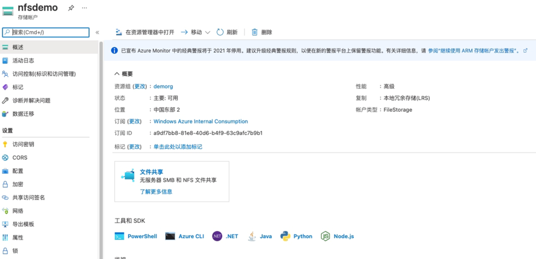Click the FileStorage account type value
This screenshot has height=259, width=536.
point(398,110)
